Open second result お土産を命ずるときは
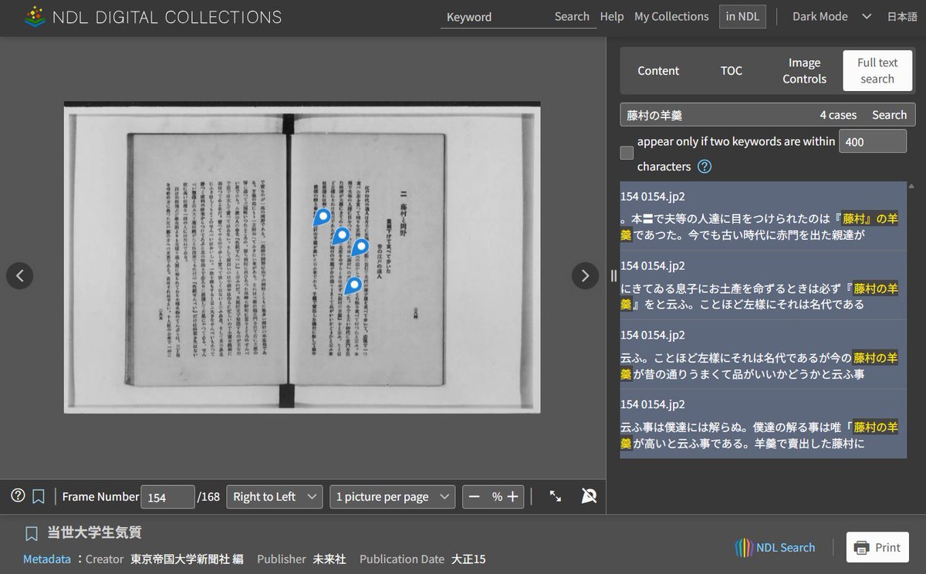Viewport: 926px width, 574px height. click(x=763, y=285)
